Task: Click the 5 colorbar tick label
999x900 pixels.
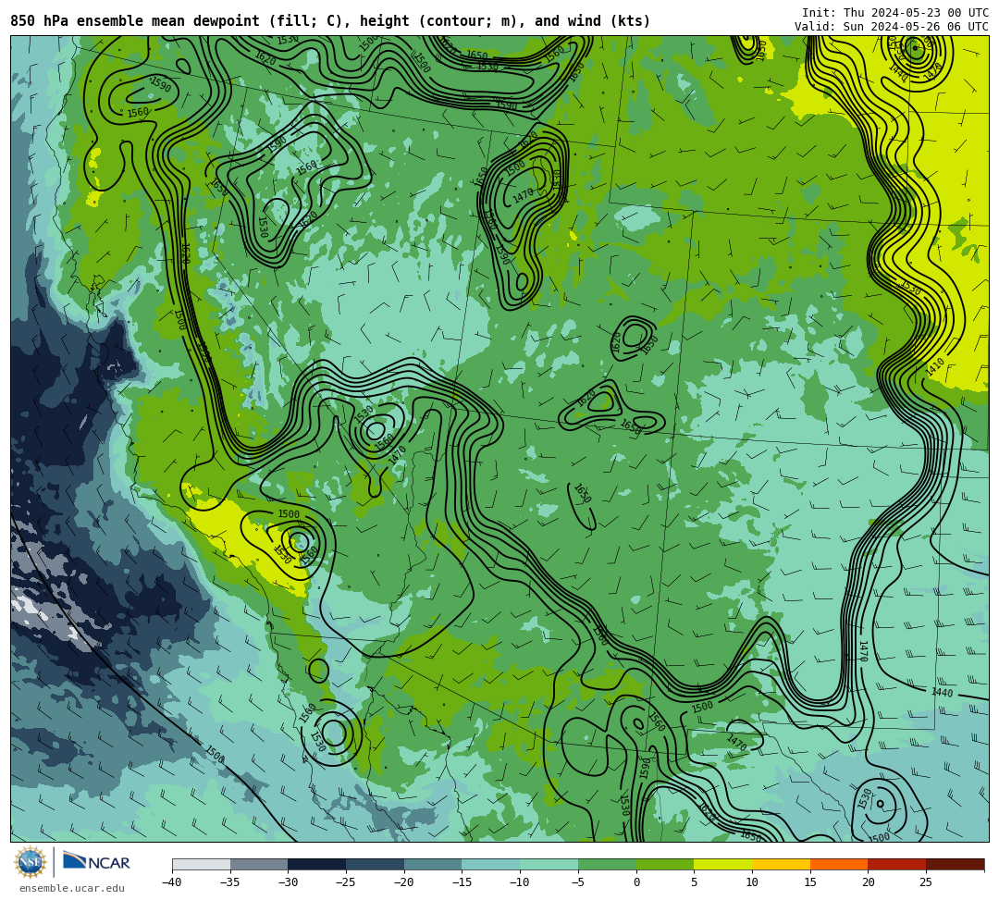Action: [695, 882]
